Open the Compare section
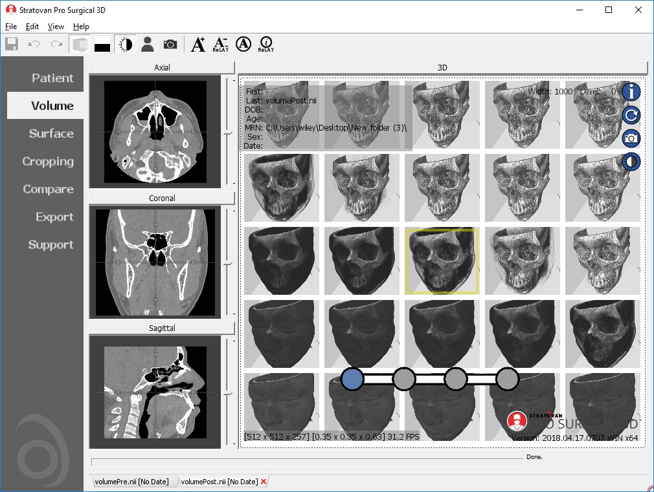This screenshot has width=654, height=492. [49, 189]
